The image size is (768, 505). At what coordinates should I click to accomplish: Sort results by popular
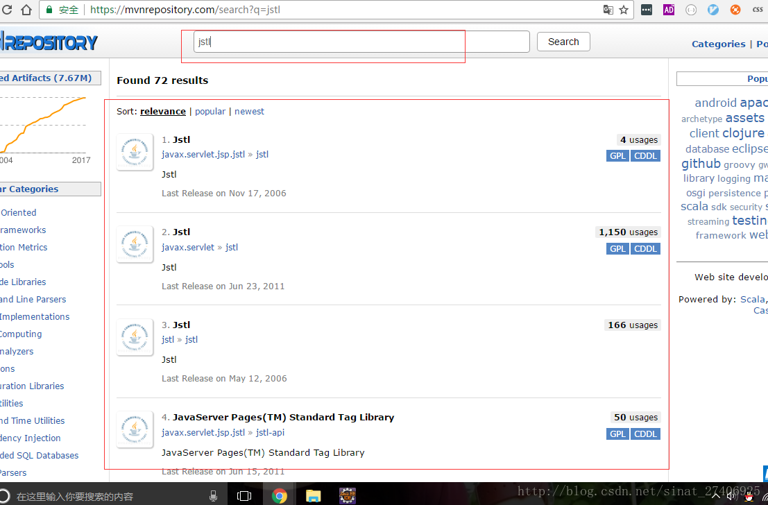tap(210, 112)
